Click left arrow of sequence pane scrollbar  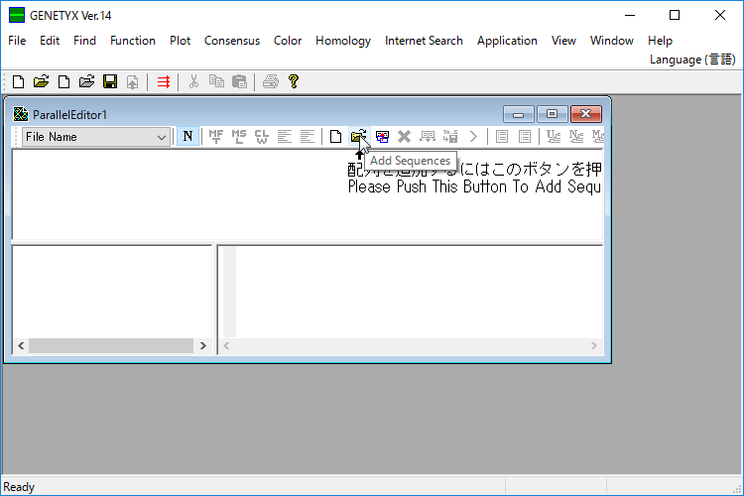click(x=226, y=345)
